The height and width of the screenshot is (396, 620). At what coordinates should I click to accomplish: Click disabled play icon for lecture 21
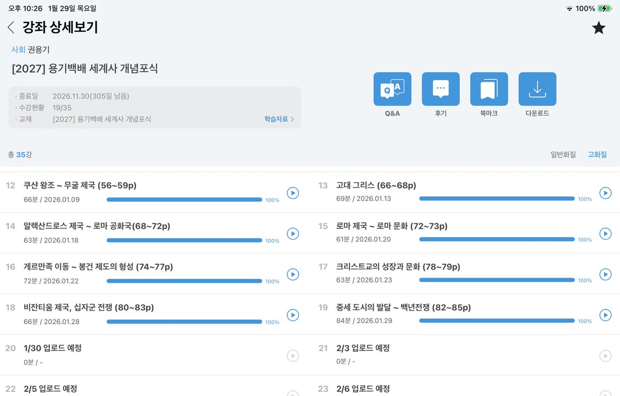point(606,355)
